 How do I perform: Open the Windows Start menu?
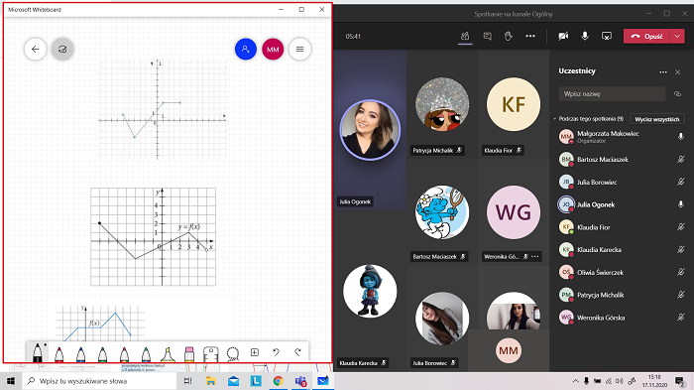[11, 381]
